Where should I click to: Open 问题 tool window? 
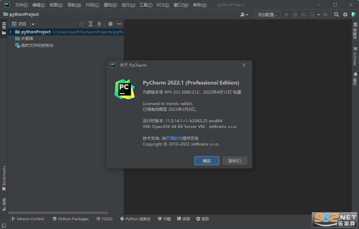point(164,219)
